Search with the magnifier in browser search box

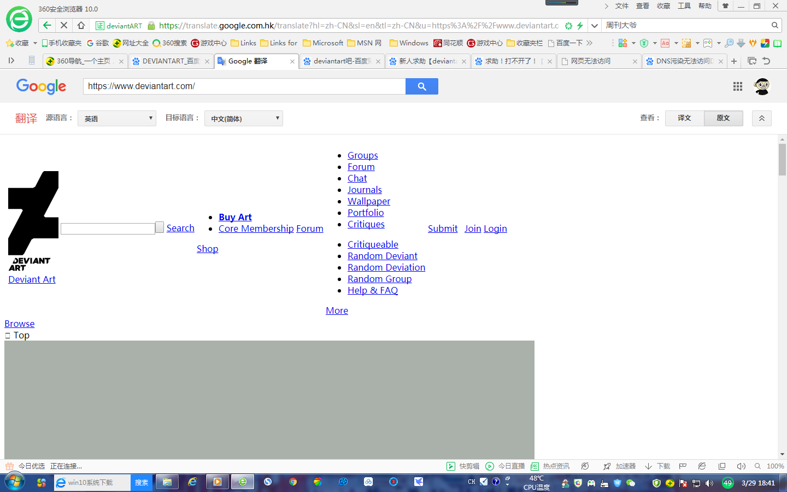(x=775, y=25)
